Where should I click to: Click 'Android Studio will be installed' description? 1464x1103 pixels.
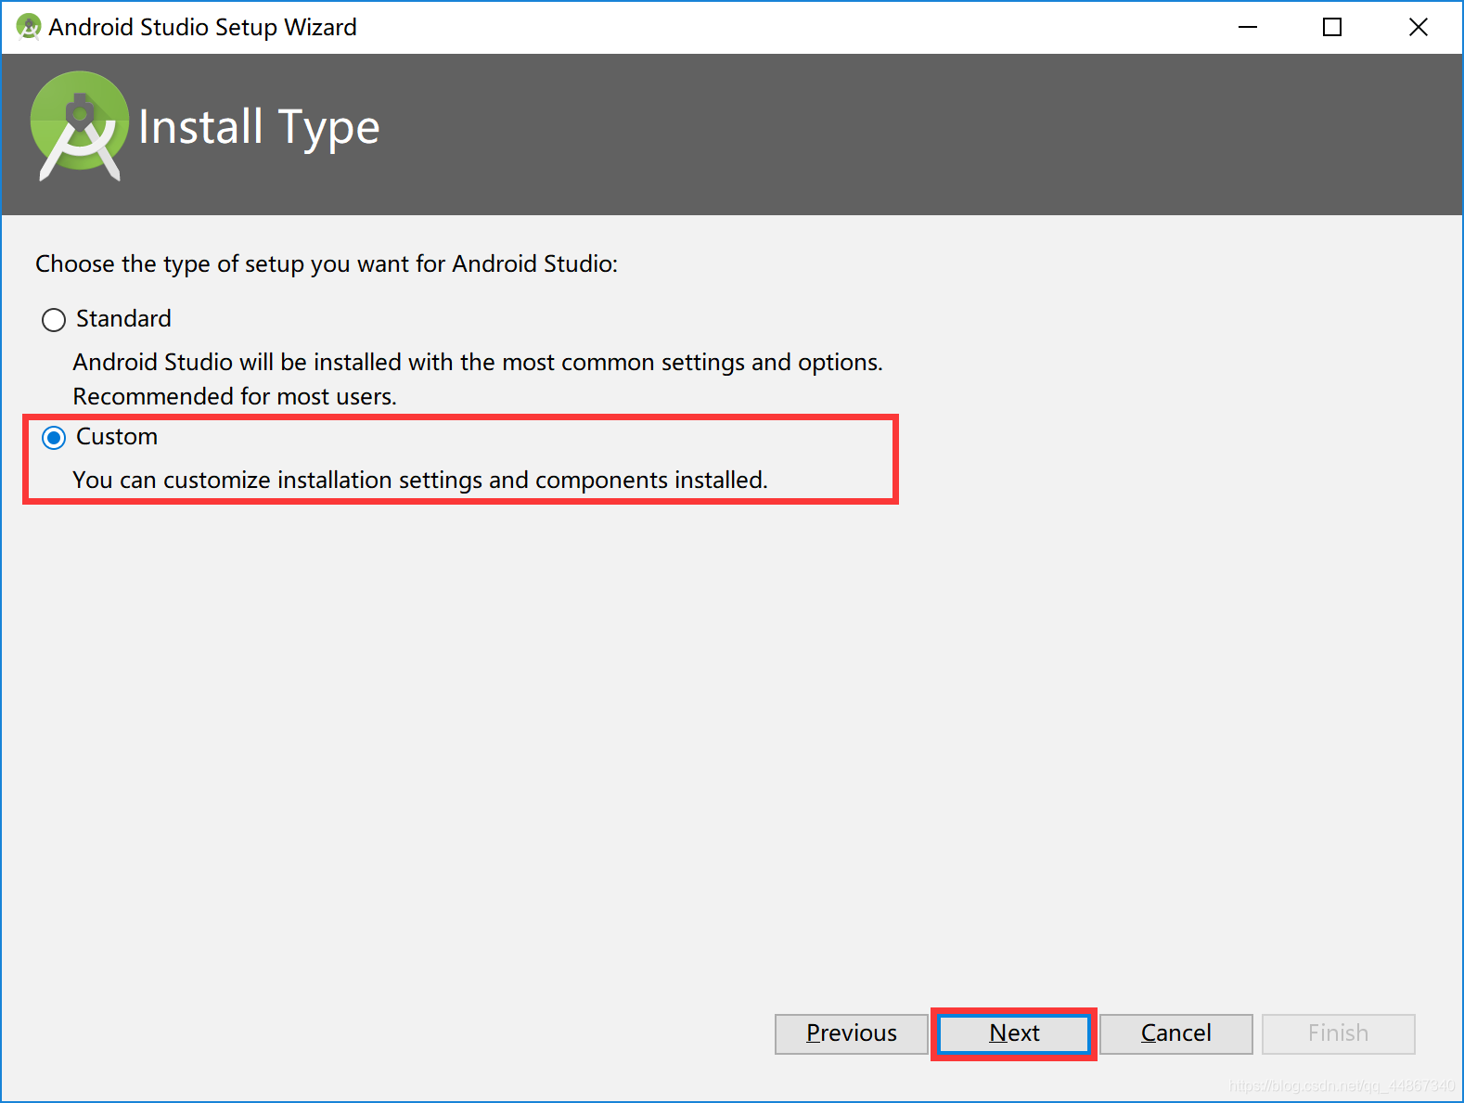point(478,363)
